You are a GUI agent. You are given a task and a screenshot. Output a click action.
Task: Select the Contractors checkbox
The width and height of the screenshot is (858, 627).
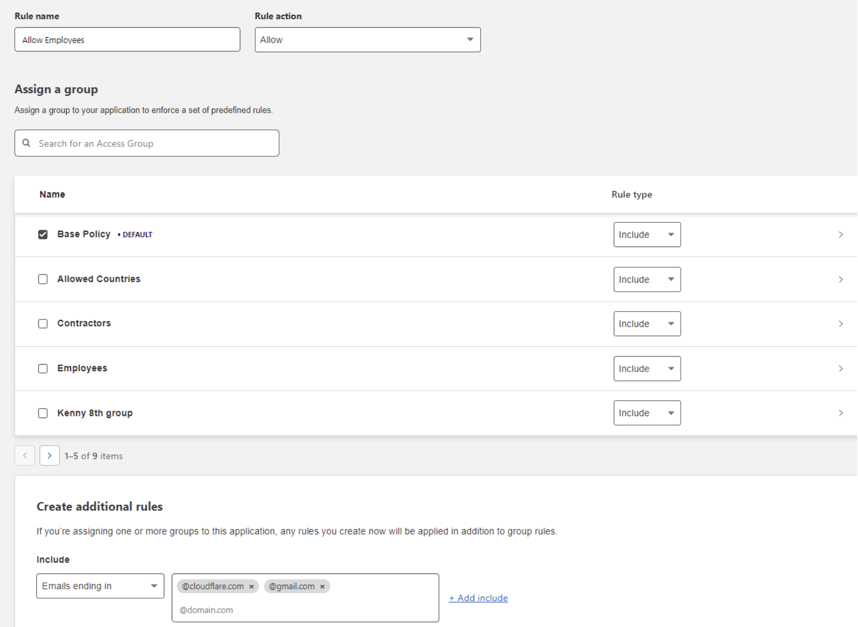[x=43, y=323]
